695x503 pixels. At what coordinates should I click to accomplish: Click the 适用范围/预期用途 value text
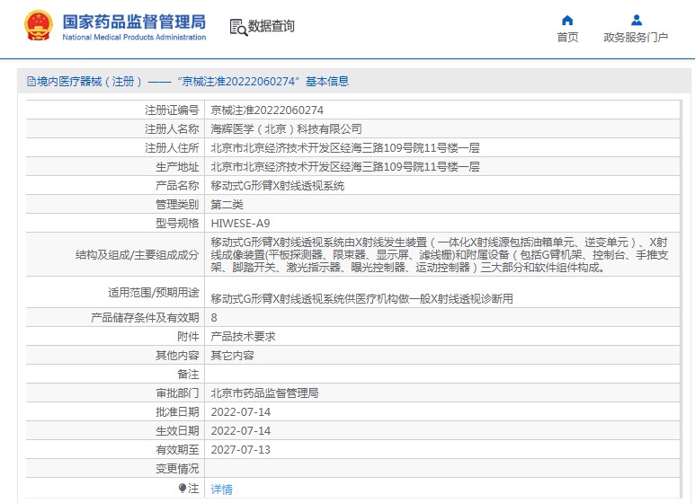[x=361, y=299]
